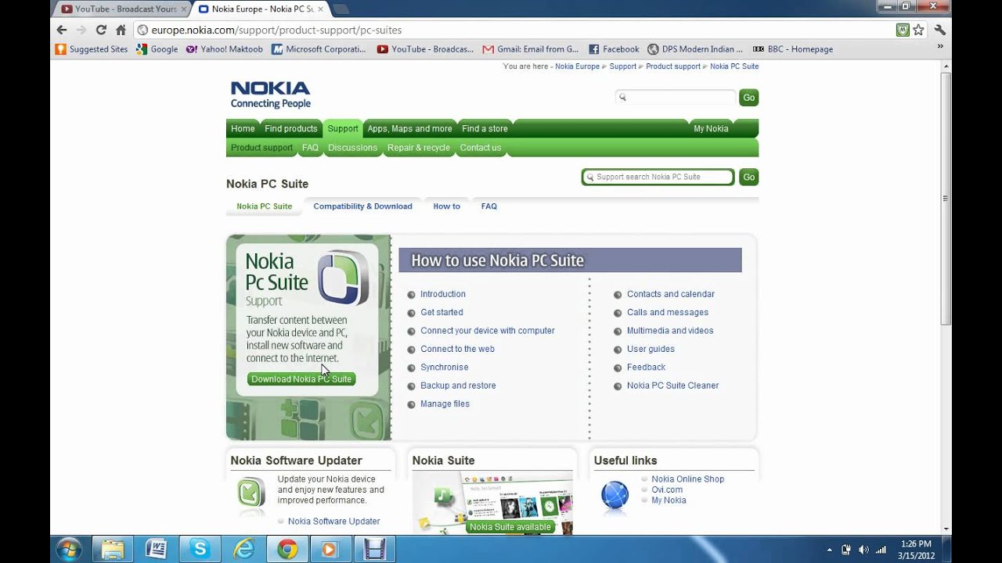Click the green extension icon in address bar
Viewport: 1002px width, 563px height.
[903, 30]
